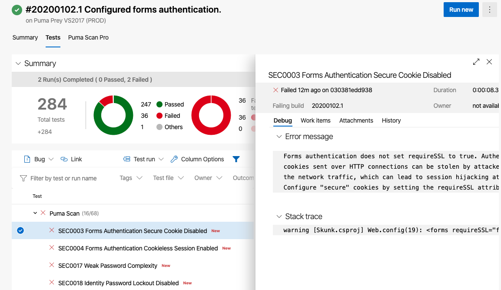Viewport: 501px width, 290px height.
Task: Open the more options ellipsis menu
Action: point(489,10)
